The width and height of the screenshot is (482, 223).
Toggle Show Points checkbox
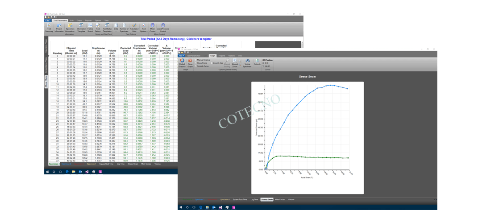click(196, 63)
